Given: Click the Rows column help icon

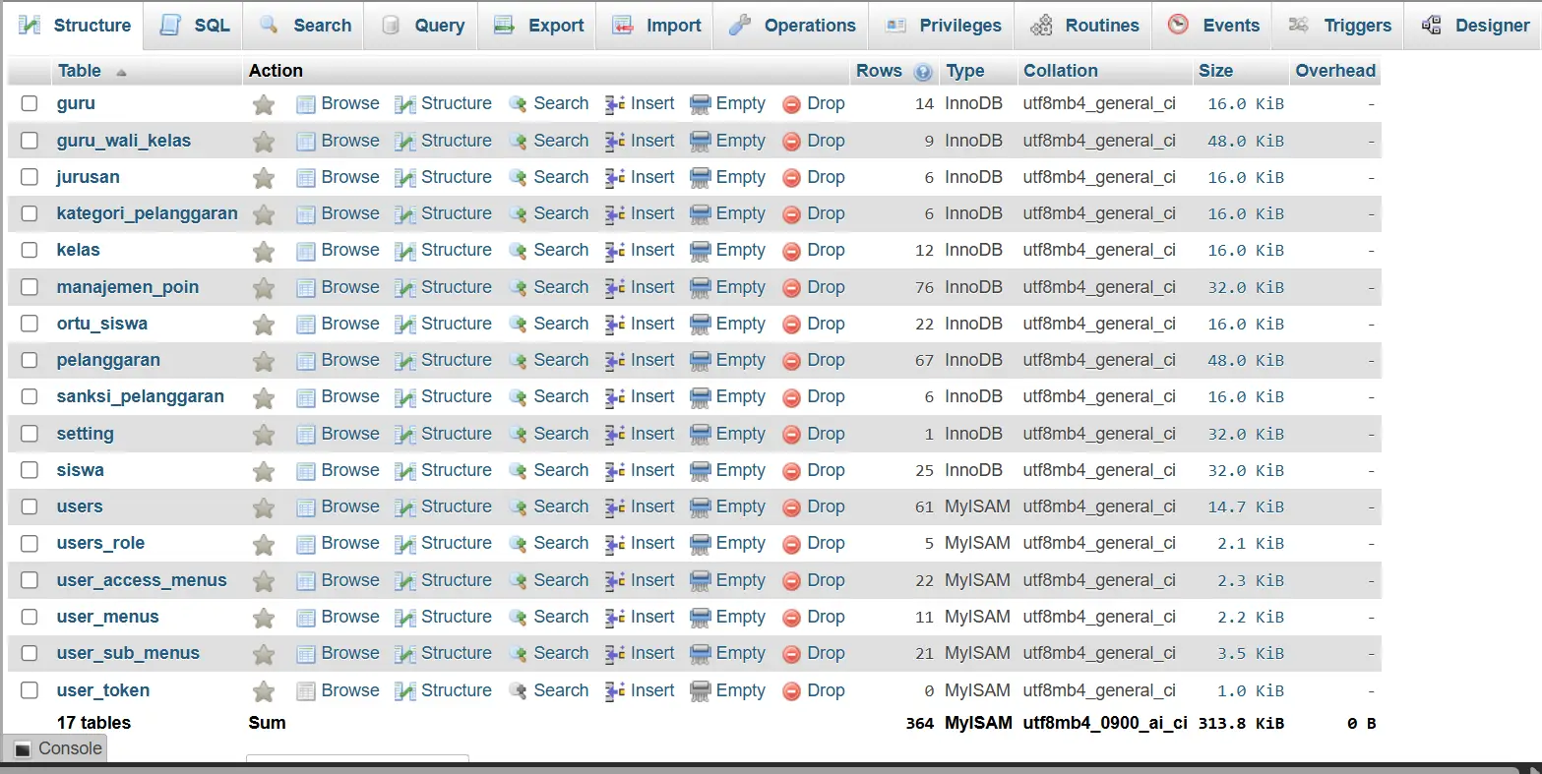Looking at the screenshot, I should click(x=922, y=72).
